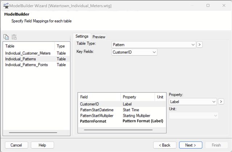Click the arrow button beside Table Type

click(x=199, y=45)
